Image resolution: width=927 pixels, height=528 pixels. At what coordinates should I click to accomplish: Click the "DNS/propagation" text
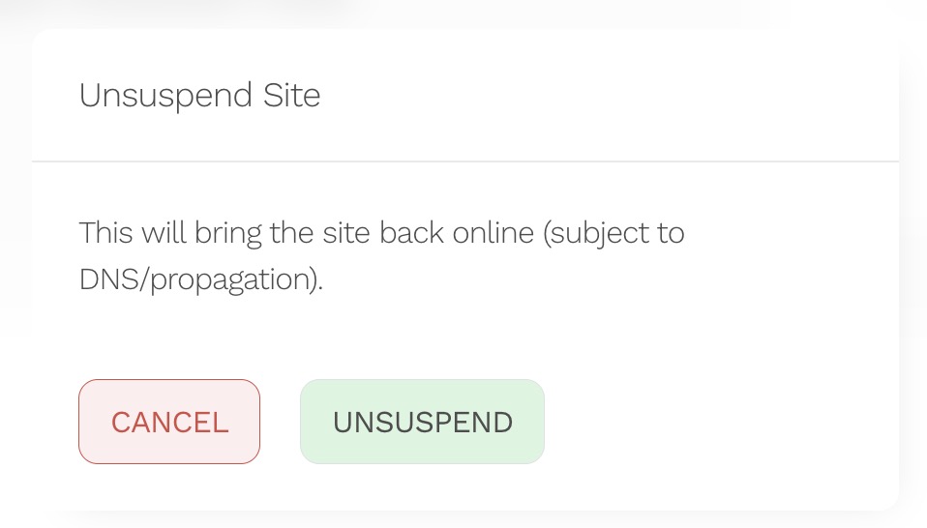click(198, 279)
